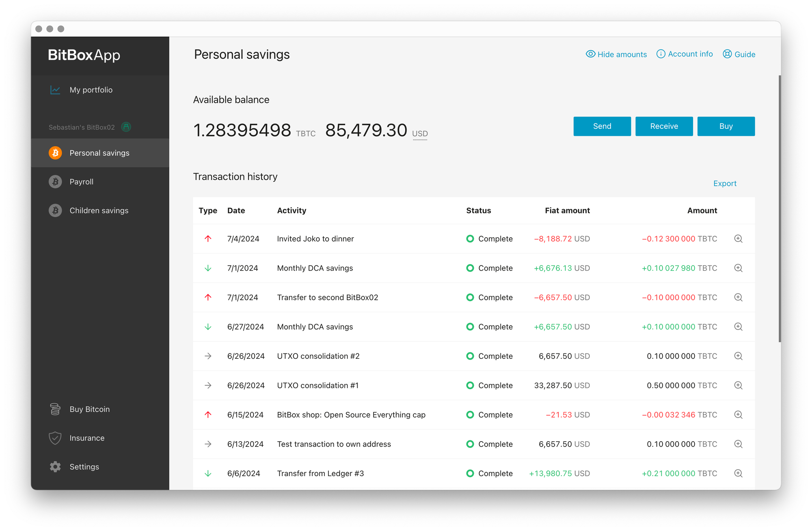Click the Receive button

click(x=664, y=126)
